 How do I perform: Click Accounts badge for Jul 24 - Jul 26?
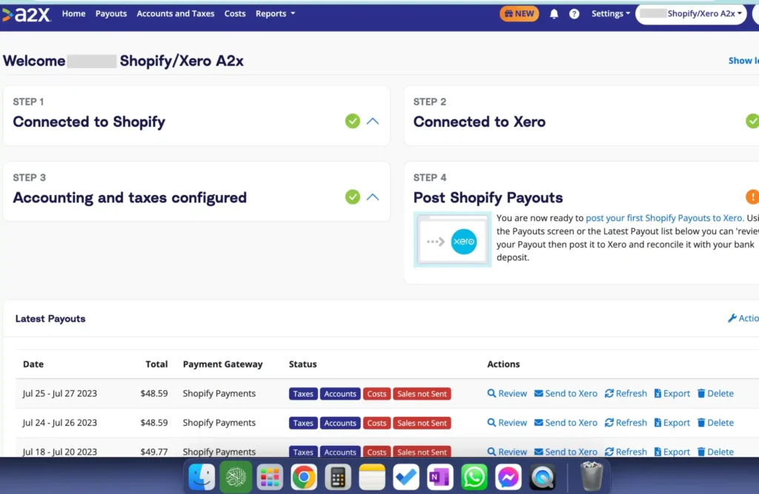339,423
